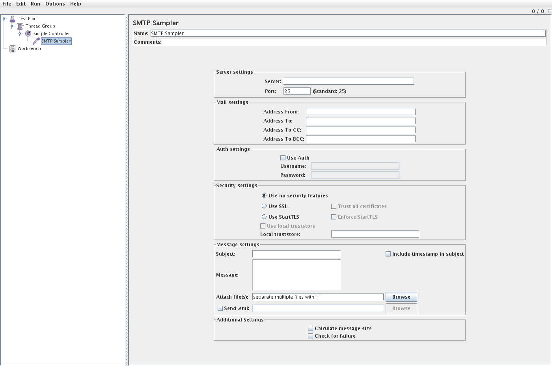Screen dimensions: 552x366
Task: Collapse the Simple Controller branch
Action: 19,33
